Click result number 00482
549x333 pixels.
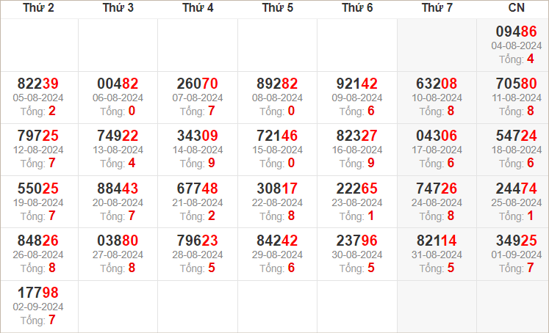tap(118, 84)
